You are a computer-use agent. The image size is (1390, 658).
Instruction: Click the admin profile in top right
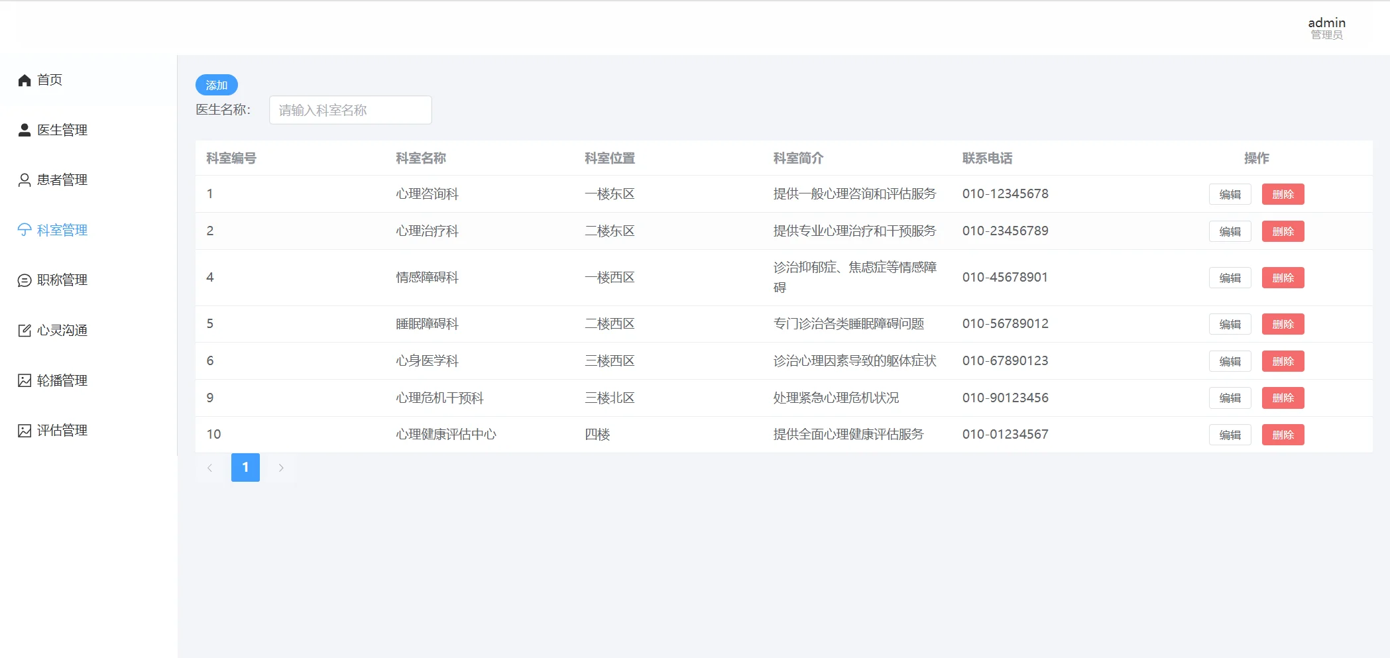point(1326,27)
